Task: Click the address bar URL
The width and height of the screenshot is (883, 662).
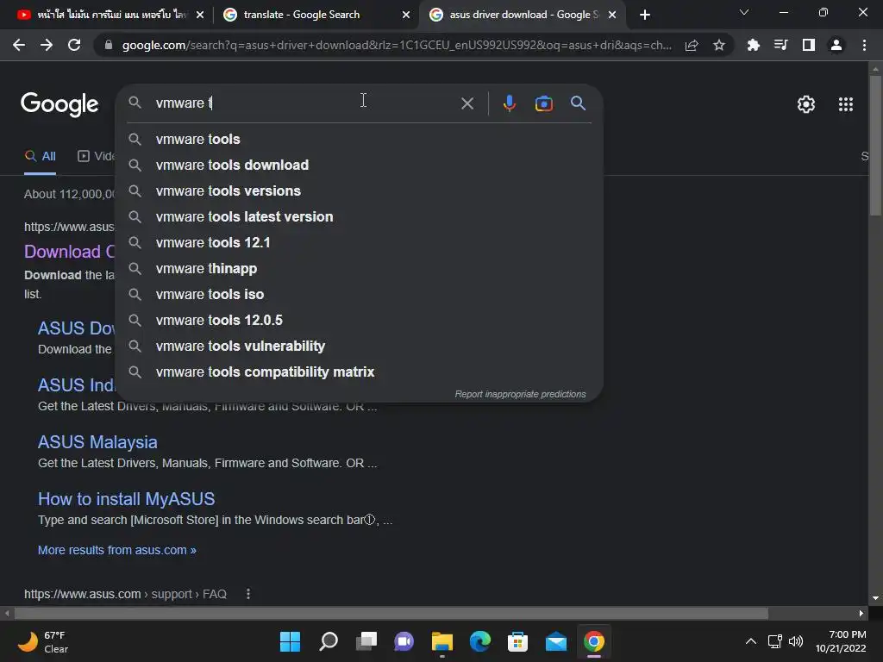Action: (397, 45)
